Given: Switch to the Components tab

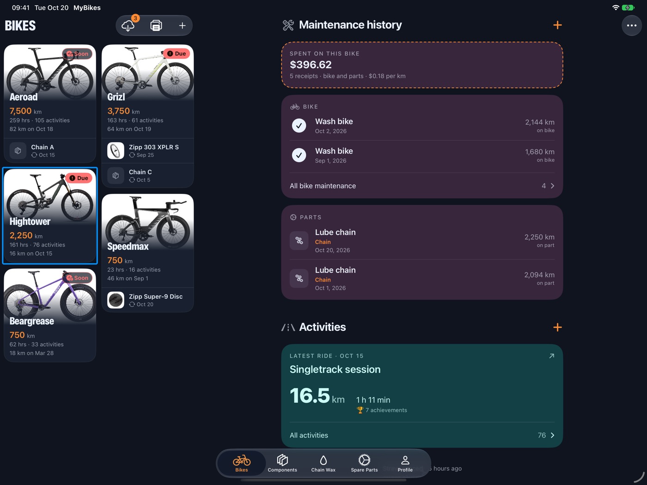Looking at the screenshot, I should (x=282, y=463).
